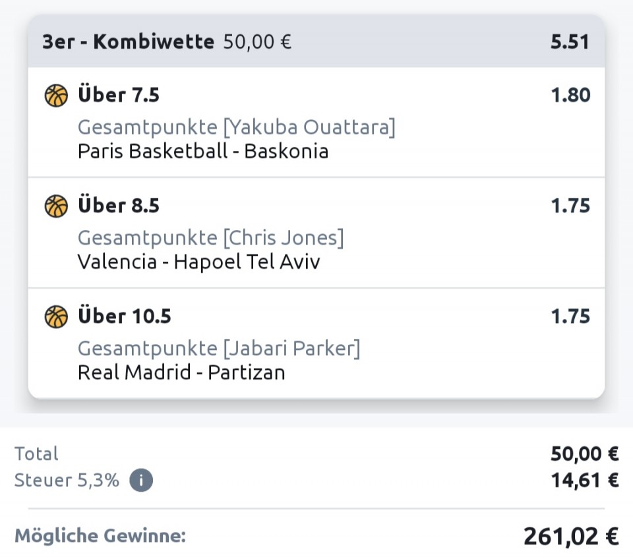Screen dimensions: 633x559
Task: Open the Paris Basketball - Baskonia match
Action: (x=202, y=151)
